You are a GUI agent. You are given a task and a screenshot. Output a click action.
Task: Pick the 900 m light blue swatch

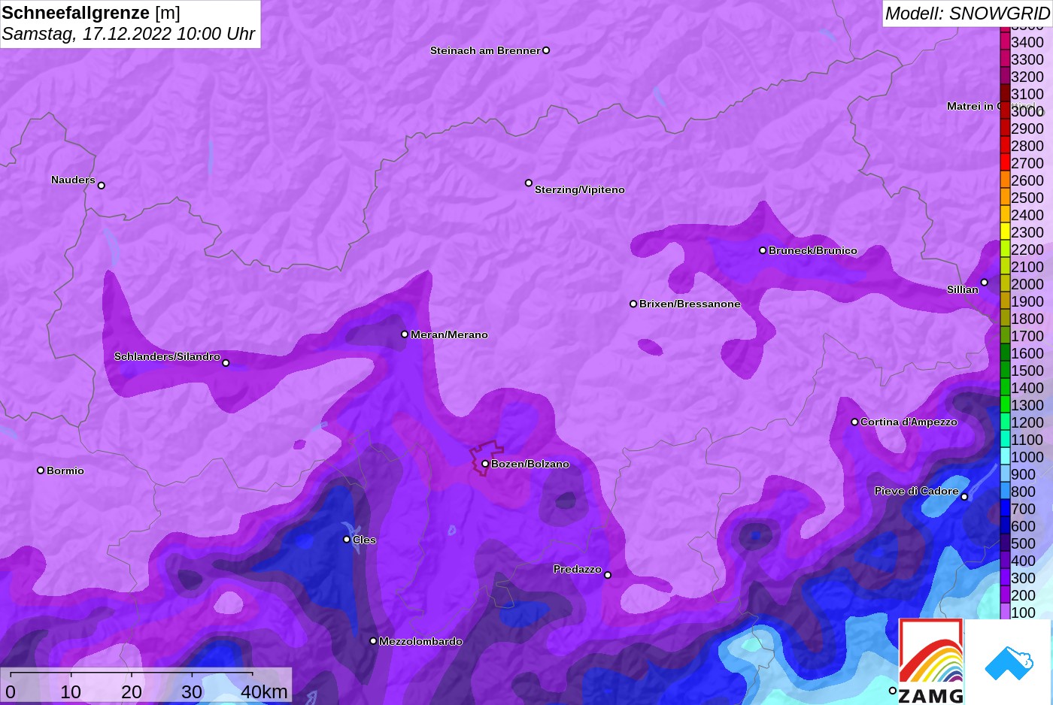(x=1005, y=474)
